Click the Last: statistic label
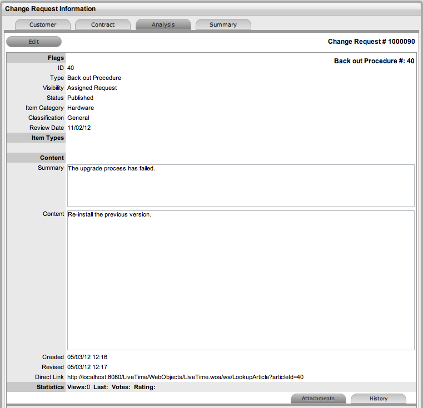The width and height of the screenshot is (423, 408). tap(101, 387)
